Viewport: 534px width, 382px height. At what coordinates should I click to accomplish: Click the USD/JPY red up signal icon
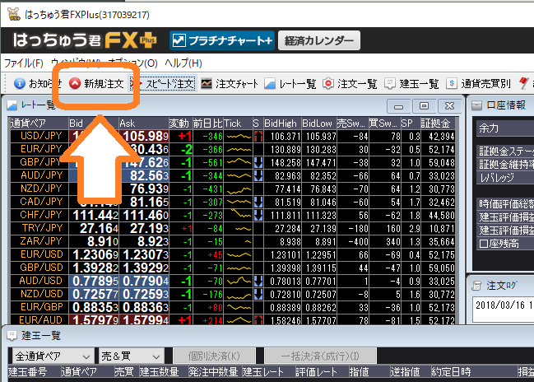[x=258, y=137]
